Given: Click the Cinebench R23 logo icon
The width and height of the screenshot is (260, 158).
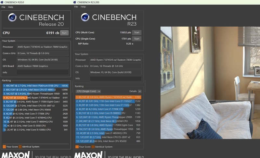Looking at the screenshot, I should point(85,17).
